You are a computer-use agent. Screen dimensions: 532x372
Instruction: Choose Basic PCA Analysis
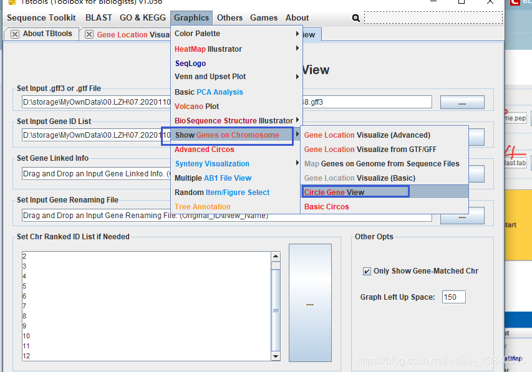click(236, 92)
